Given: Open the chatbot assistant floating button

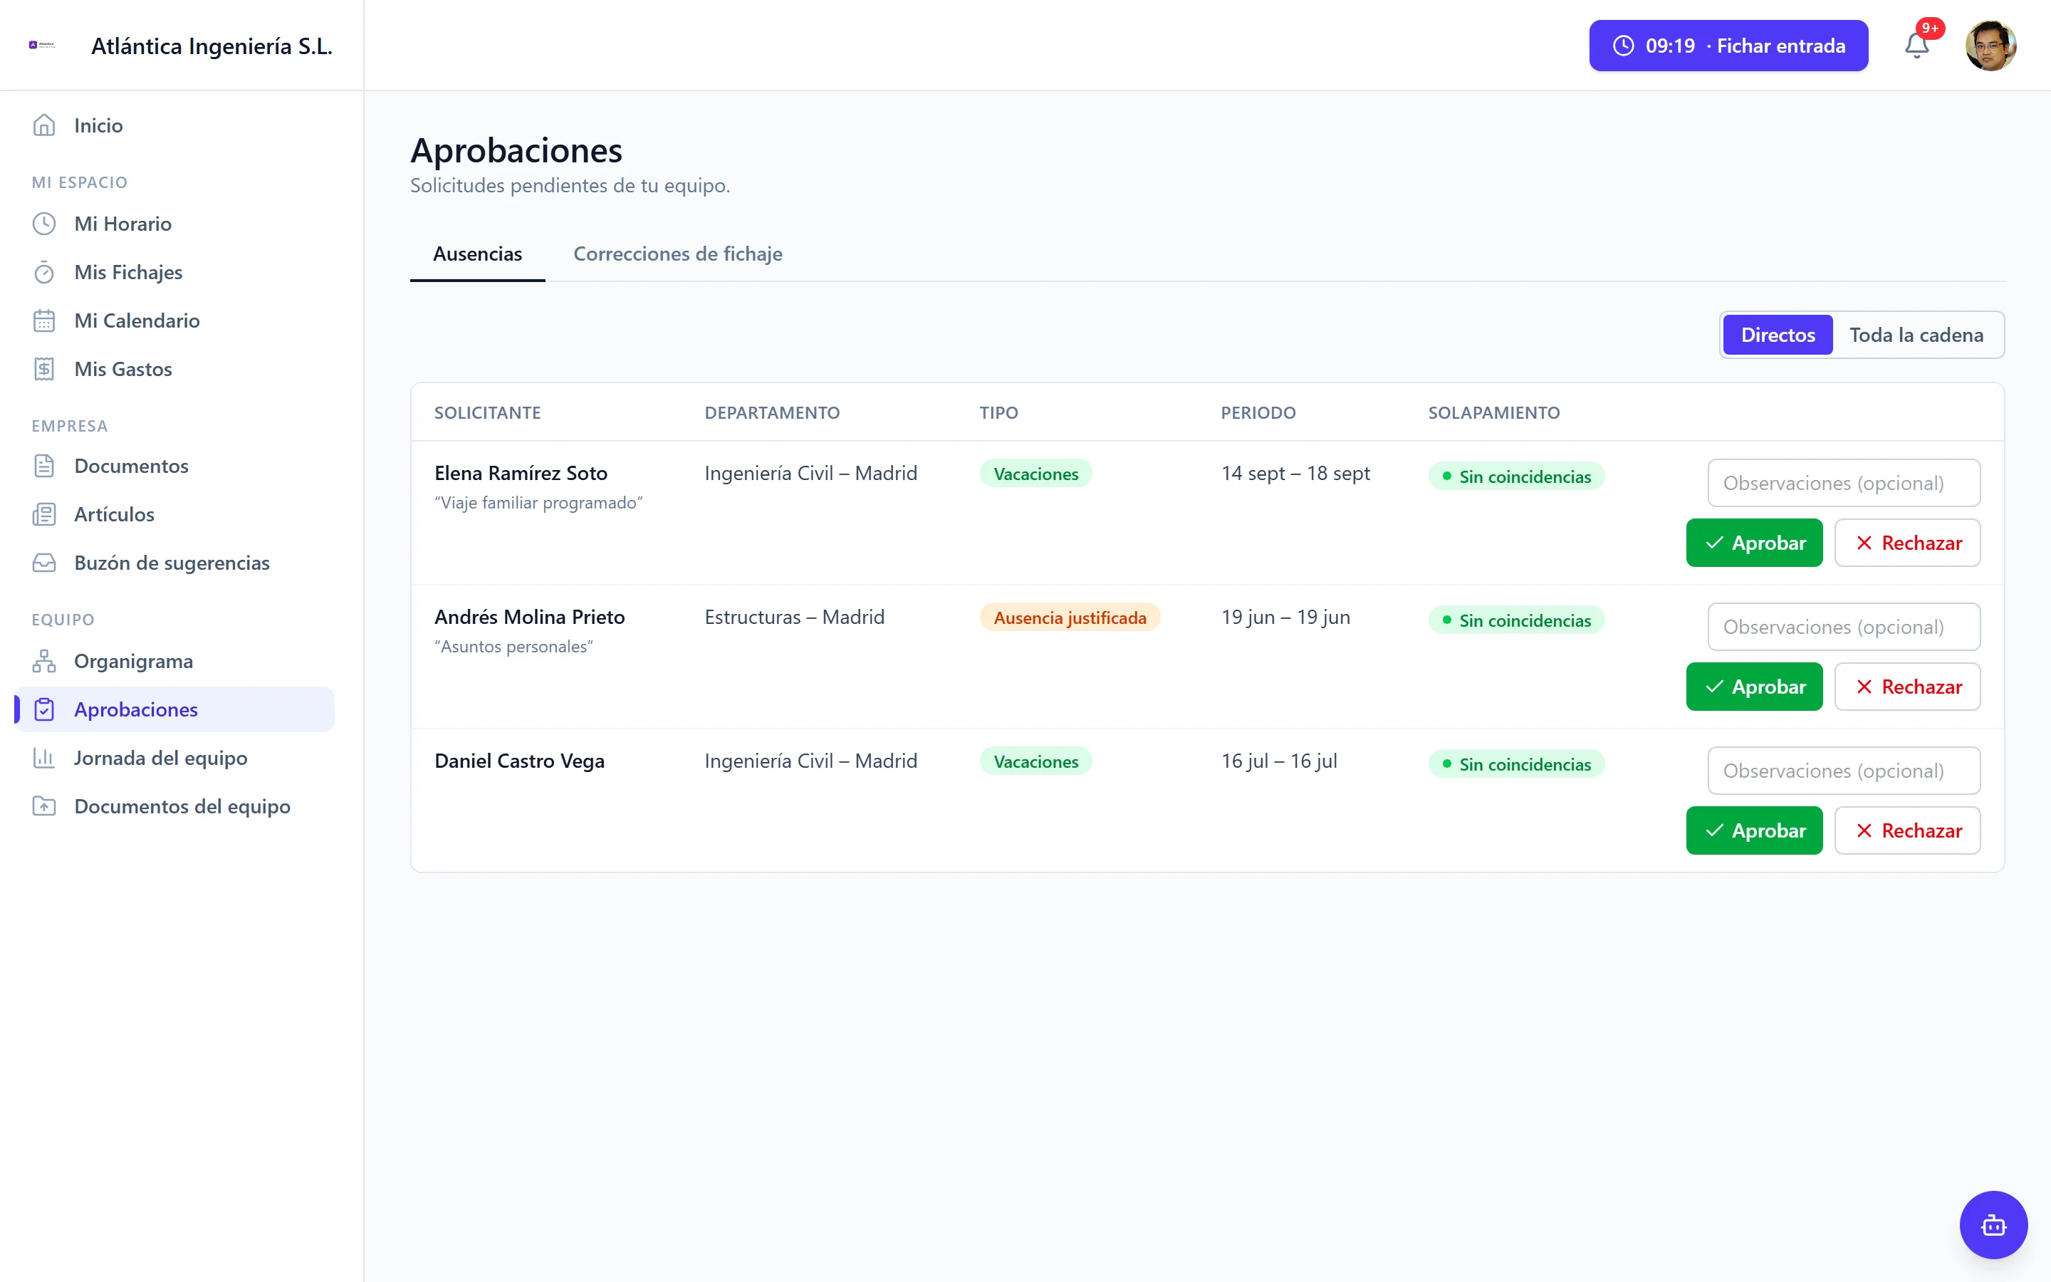Looking at the screenshot, I should point(1993,1224).
